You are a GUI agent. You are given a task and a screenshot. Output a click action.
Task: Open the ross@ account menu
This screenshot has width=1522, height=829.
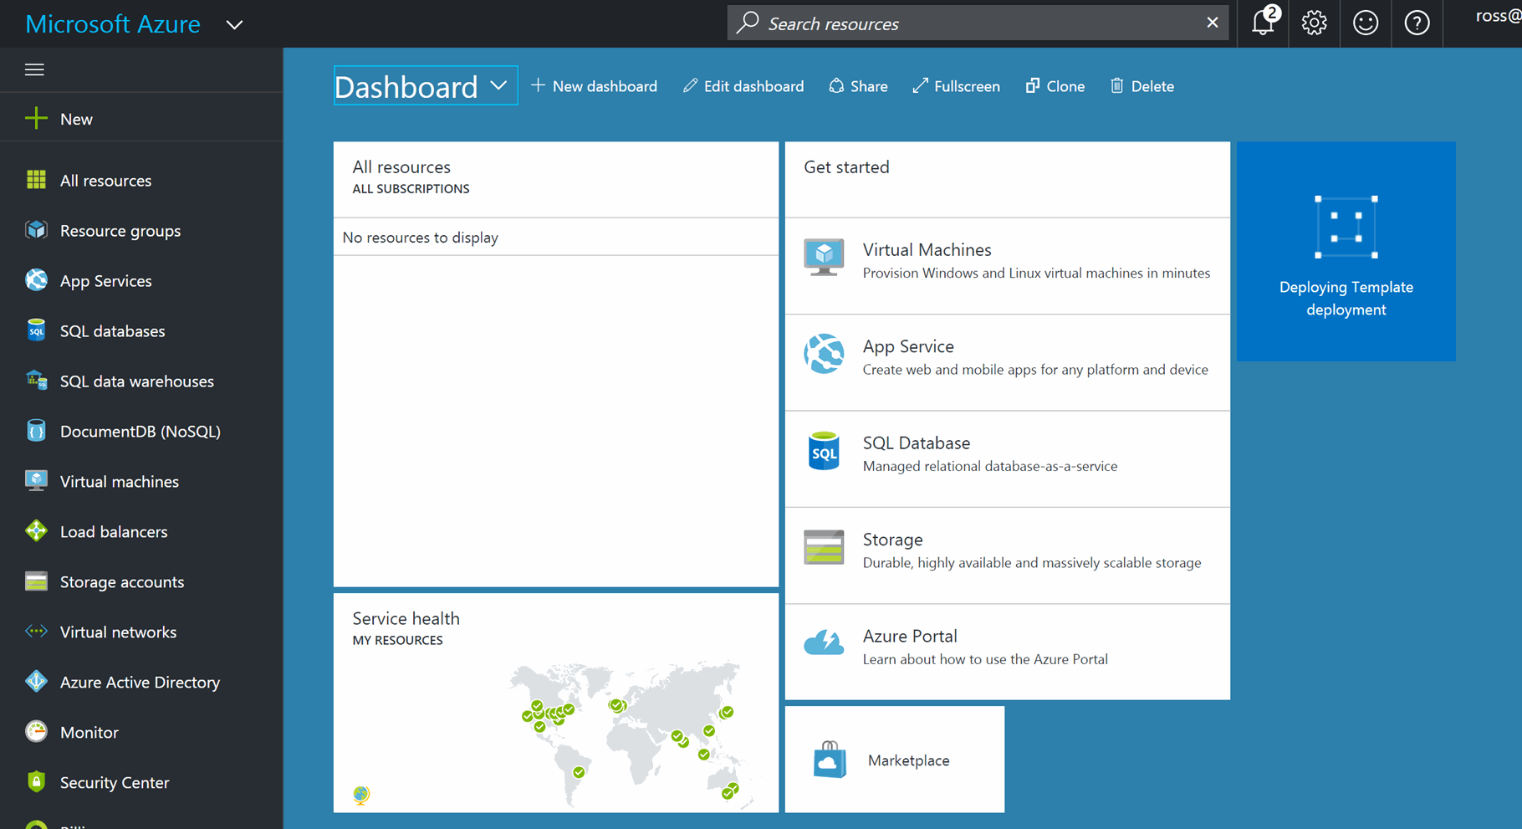[1498, 17]
